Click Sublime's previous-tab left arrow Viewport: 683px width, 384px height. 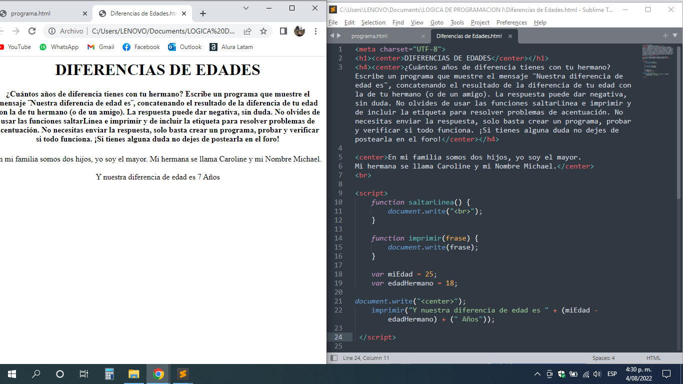tap(331, 35)
